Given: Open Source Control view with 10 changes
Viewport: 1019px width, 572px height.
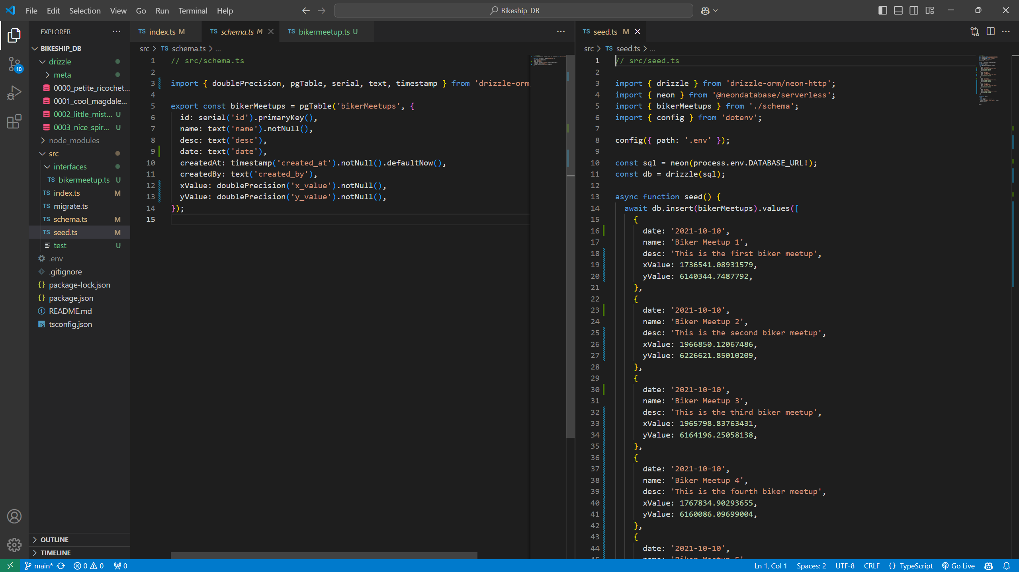Looking at the screenshot, I should [14, 64].
